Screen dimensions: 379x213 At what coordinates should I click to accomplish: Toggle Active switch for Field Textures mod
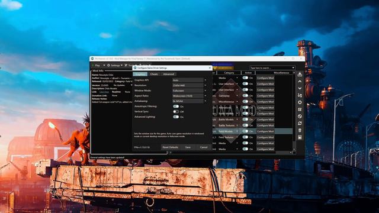[245, 137]
